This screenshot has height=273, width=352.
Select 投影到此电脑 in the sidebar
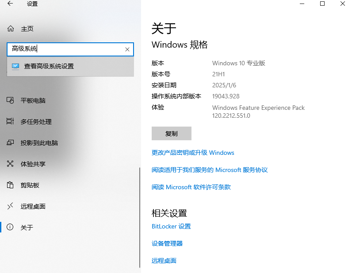click(39, 143)
